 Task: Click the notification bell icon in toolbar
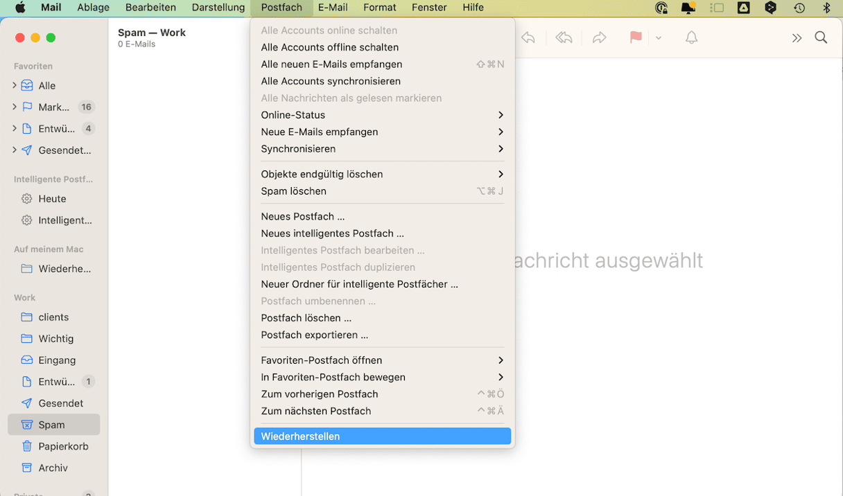[691, 38]
